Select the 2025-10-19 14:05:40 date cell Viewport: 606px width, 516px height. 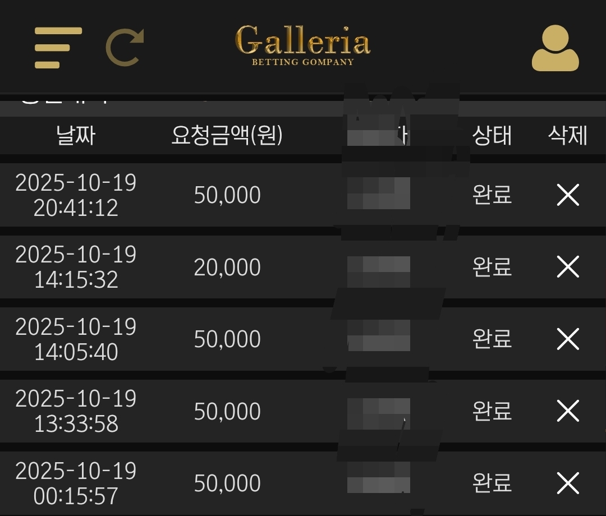click(x=76, y=339)
